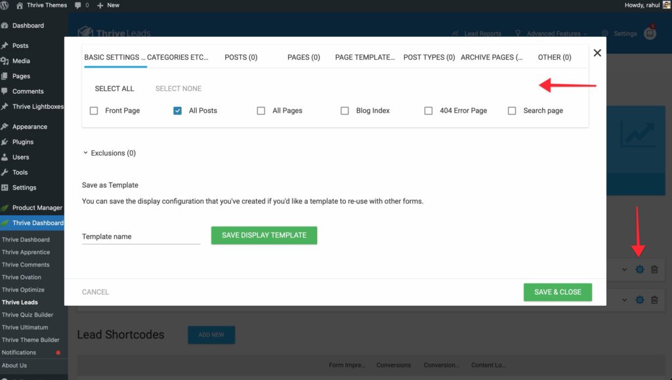Click the home icon next to Thrive Themes
Image resolution: width=672 pixels, height=380 pixels.
[20, 5]
